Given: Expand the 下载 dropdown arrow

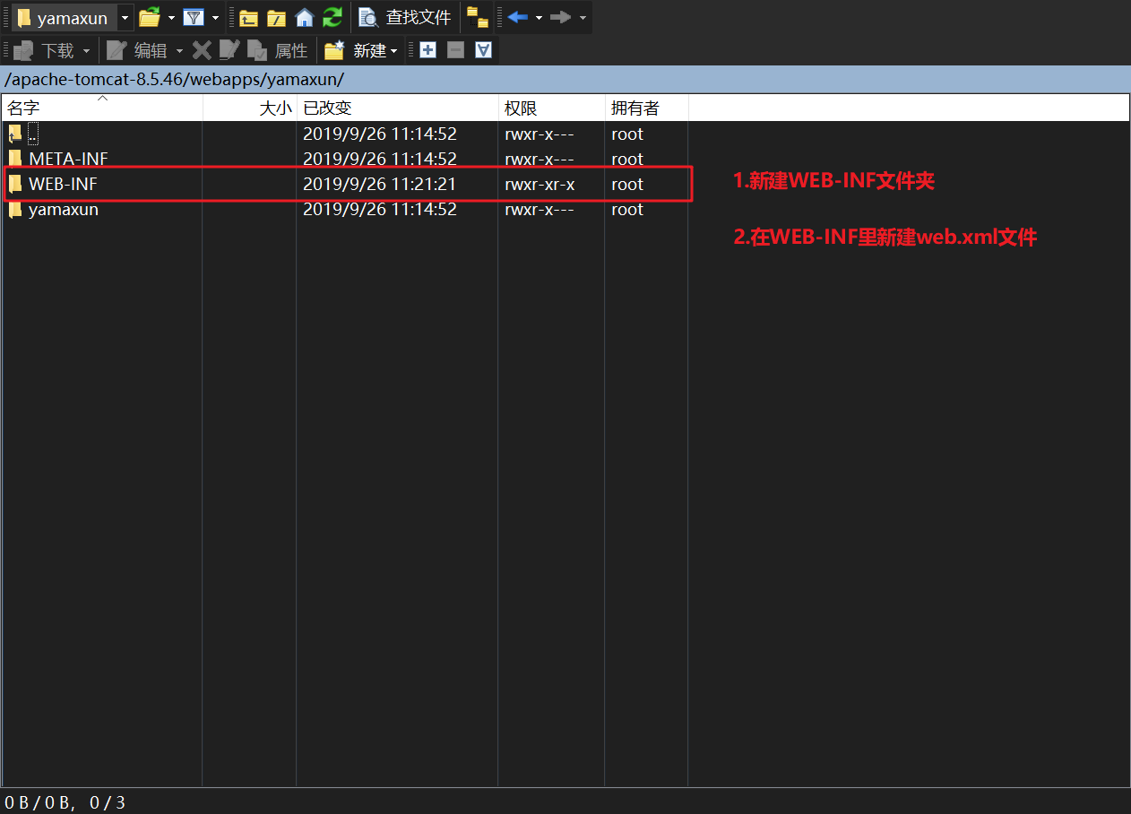Looking at the screenshot, I should pyautogui.click(x=86, y=50).
